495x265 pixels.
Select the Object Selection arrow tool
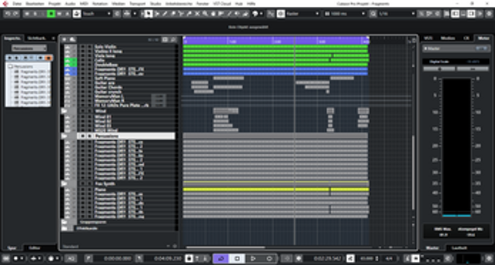[x=149, y=13]
